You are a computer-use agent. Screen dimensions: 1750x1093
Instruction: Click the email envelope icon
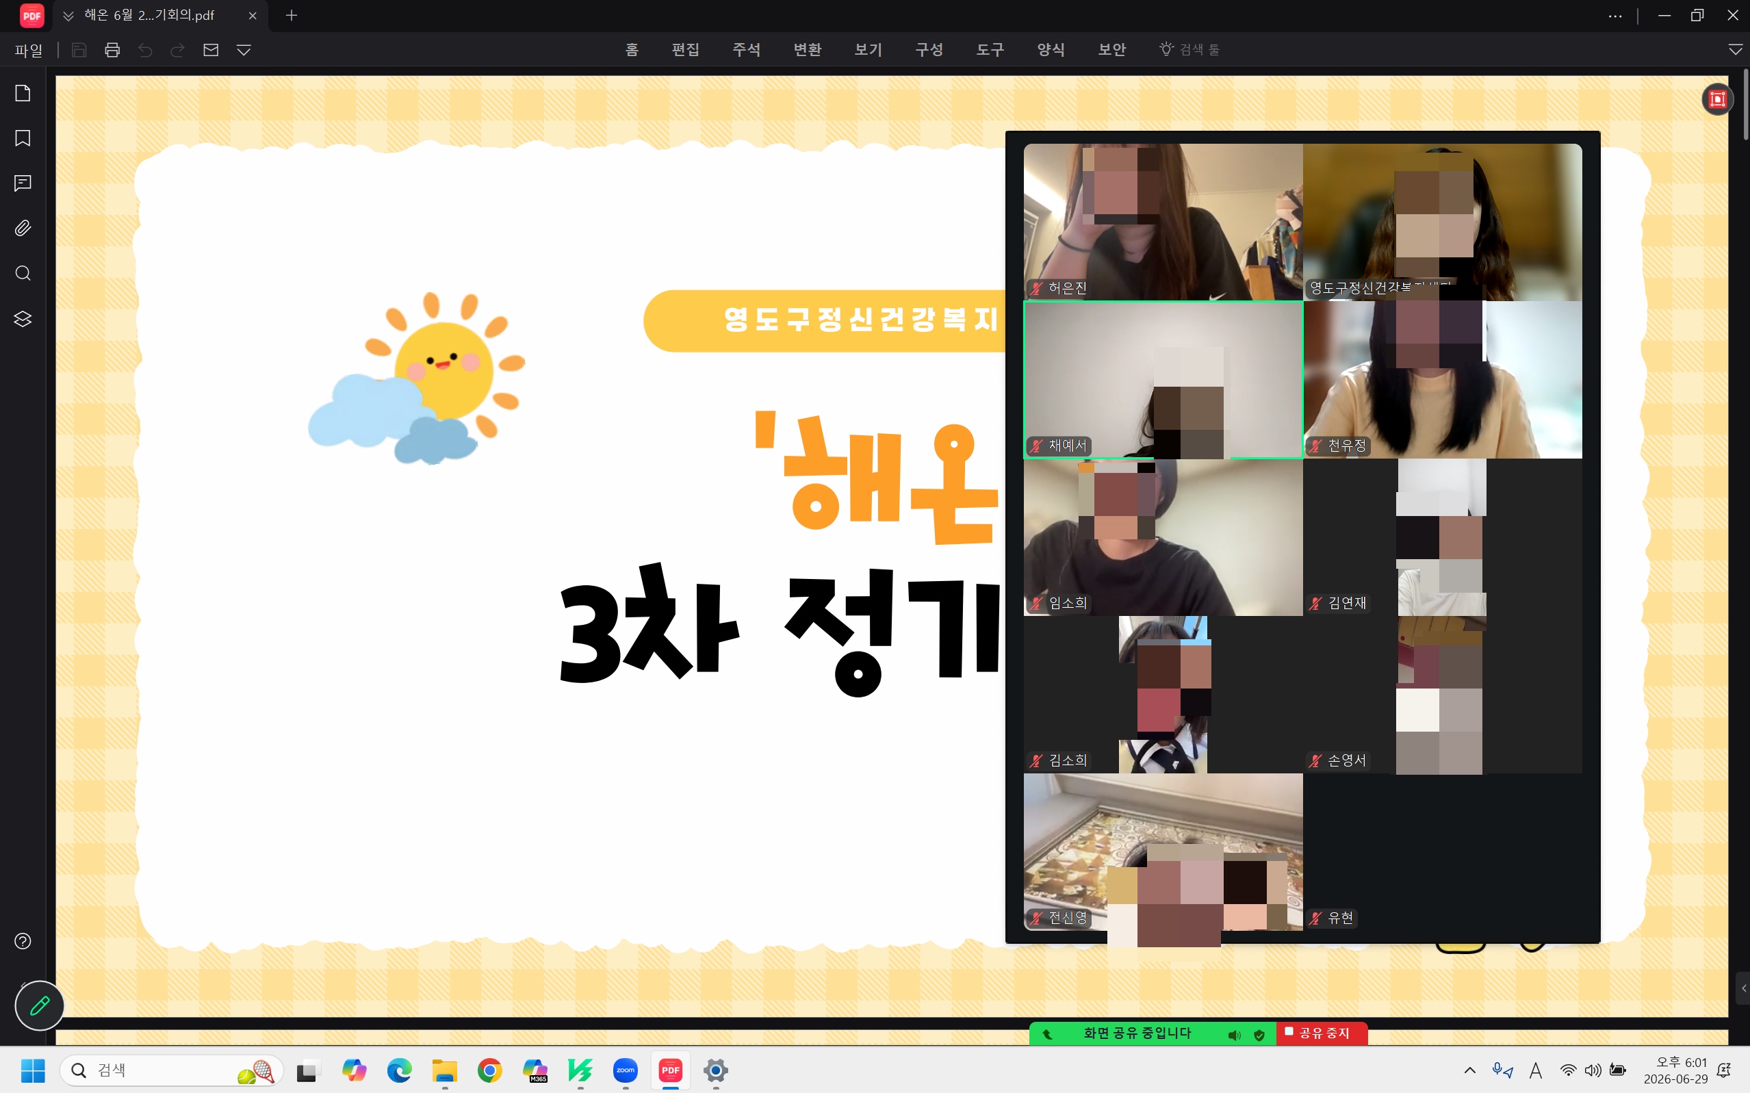tap(210, 50)
